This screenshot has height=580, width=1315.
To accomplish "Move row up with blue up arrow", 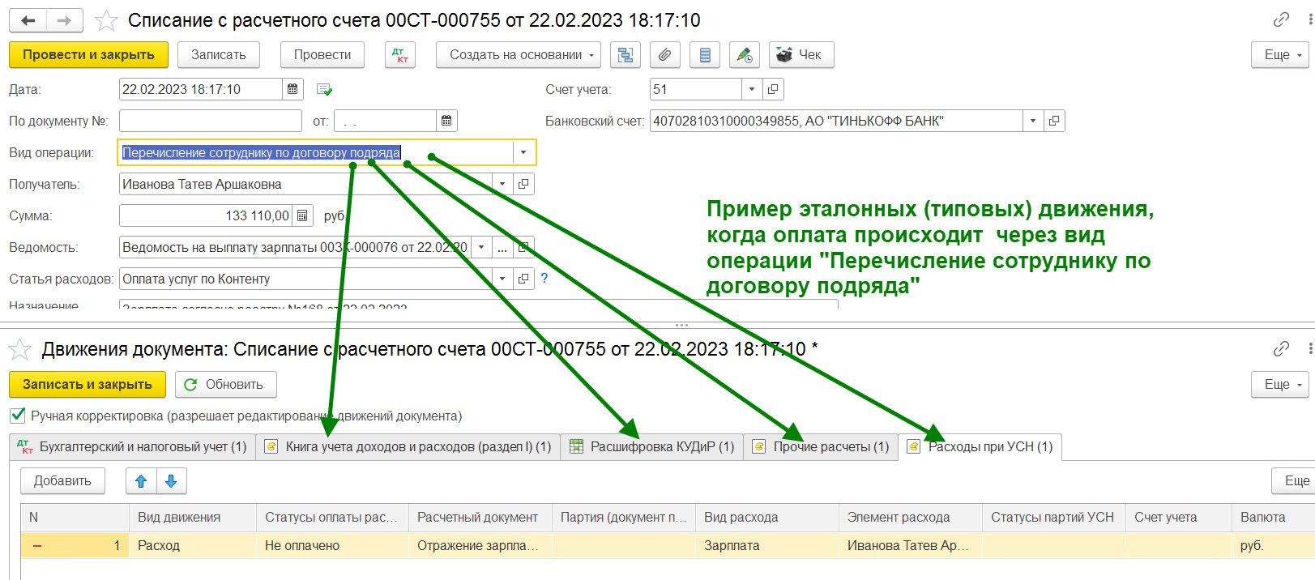I will click(141, 481).
